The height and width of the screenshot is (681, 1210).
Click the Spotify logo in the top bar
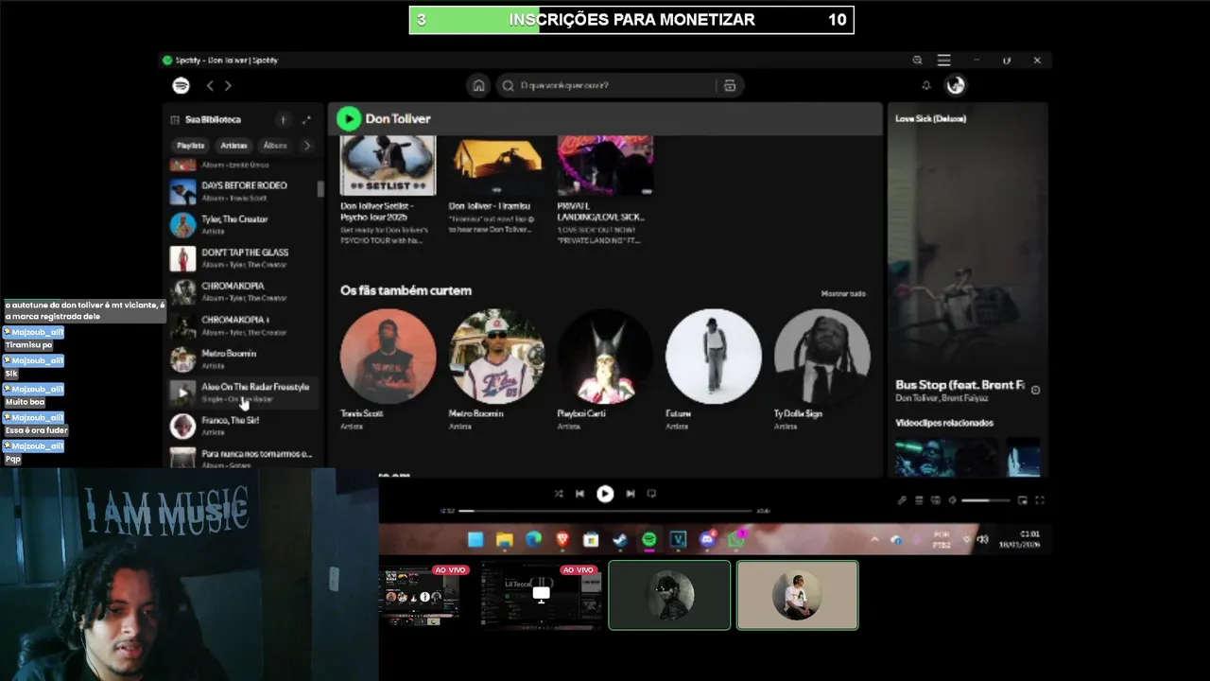click(x=181, y=85)
